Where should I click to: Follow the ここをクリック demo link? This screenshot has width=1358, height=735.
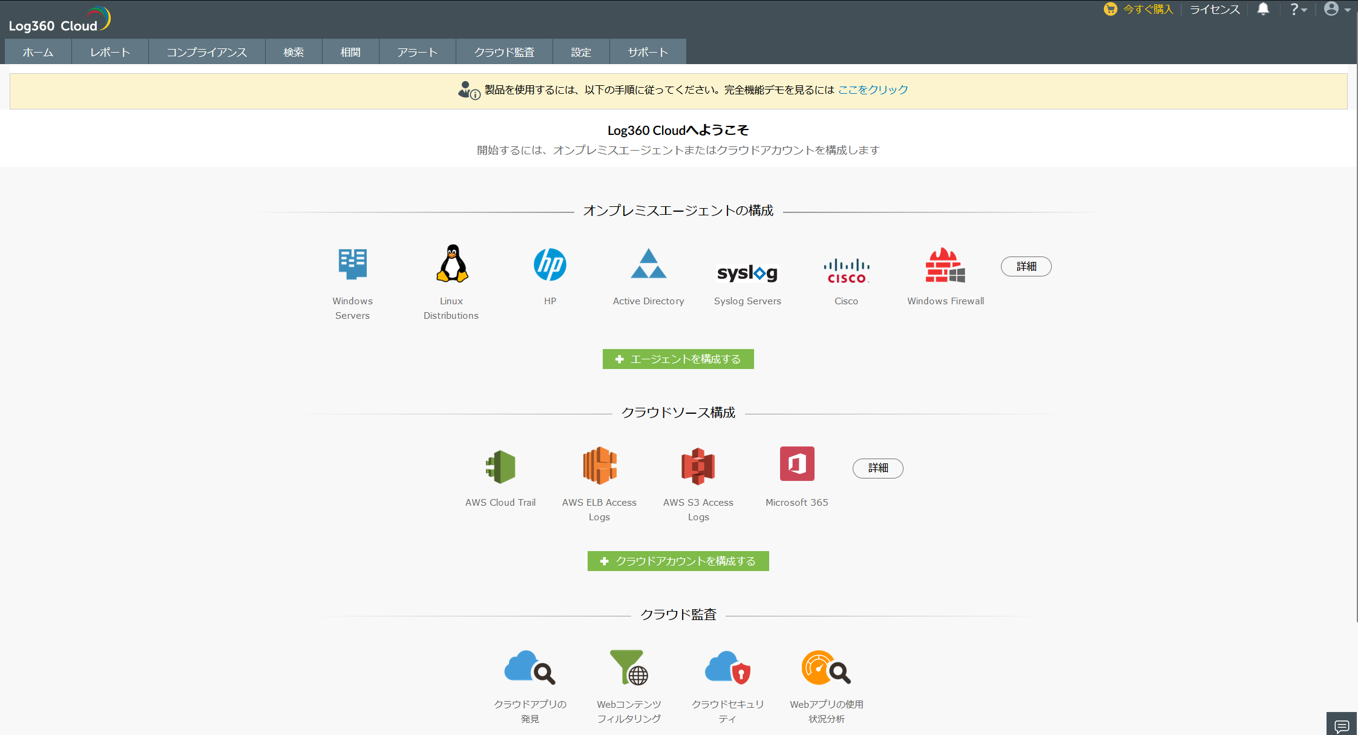tap(873, 90)
